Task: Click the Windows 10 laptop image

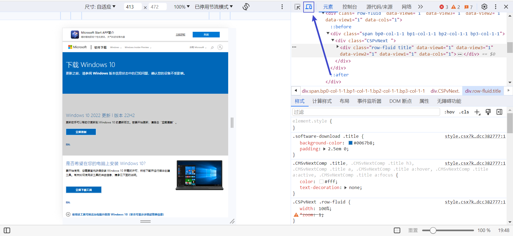Action: click(199, 175)
